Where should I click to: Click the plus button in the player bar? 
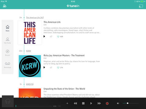[x=67, y=103]
